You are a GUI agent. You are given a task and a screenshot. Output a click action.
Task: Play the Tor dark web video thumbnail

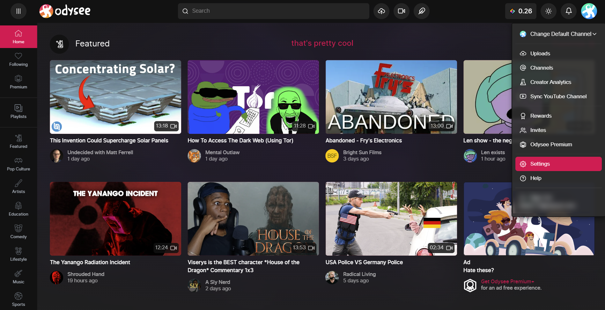(253, 97)
